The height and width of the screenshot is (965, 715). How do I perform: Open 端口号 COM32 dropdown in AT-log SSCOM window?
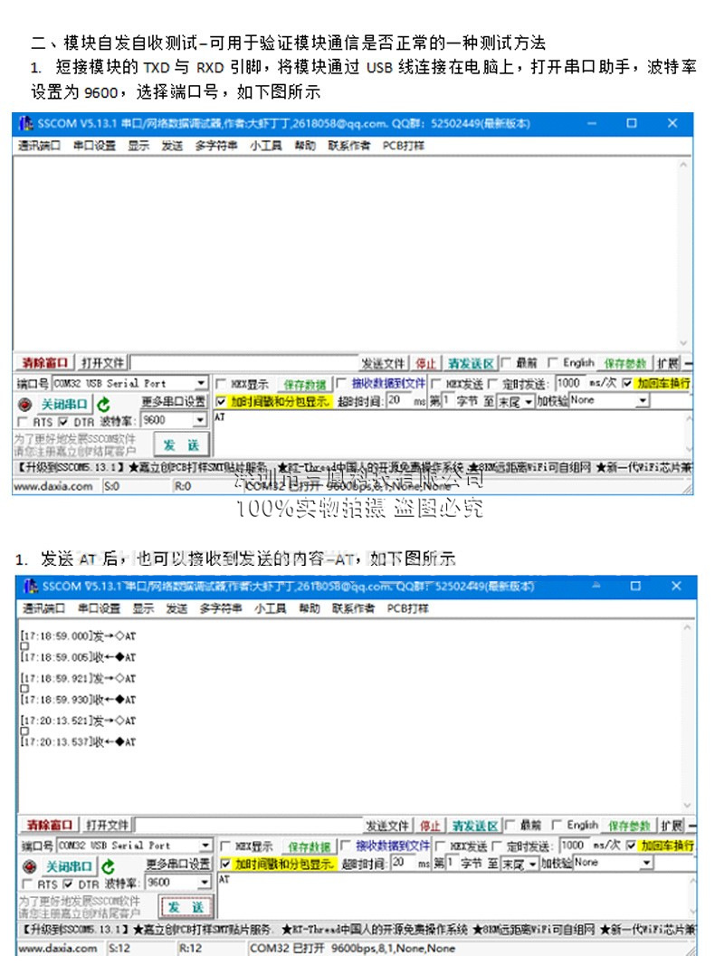pos(205,846)
